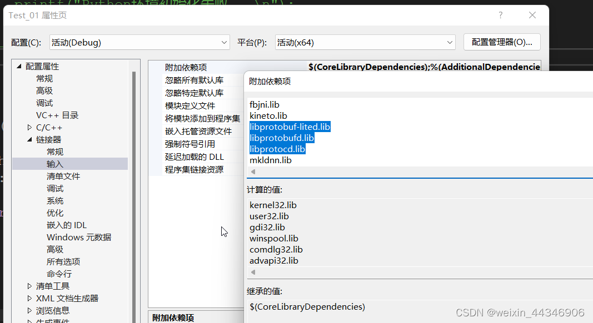Collapse the 配置属性 root node
The image size is (593, 323).
coord(18,66)
